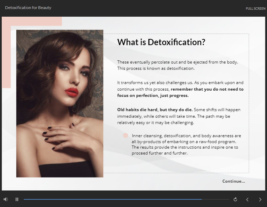Image resolution: width=267 pixels, height=207 pixels.
Task: Click the Continue... link
Action: (234, 181)
